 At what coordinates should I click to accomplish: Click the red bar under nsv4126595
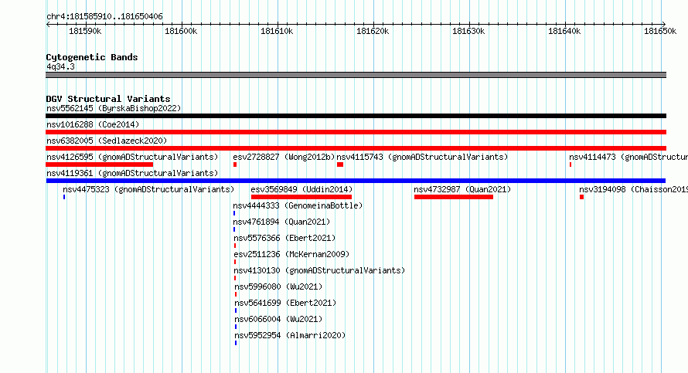99,164
